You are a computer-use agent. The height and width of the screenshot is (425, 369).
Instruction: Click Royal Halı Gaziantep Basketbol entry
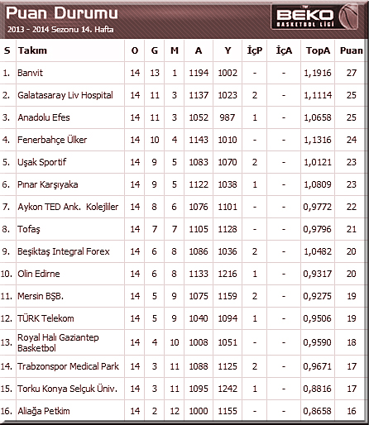click(58, 342)
